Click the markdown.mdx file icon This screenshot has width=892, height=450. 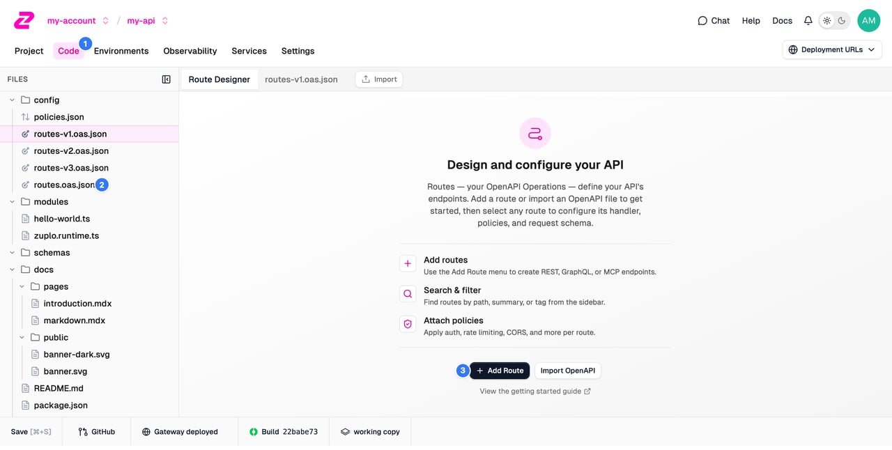click(x=36, y=320)
